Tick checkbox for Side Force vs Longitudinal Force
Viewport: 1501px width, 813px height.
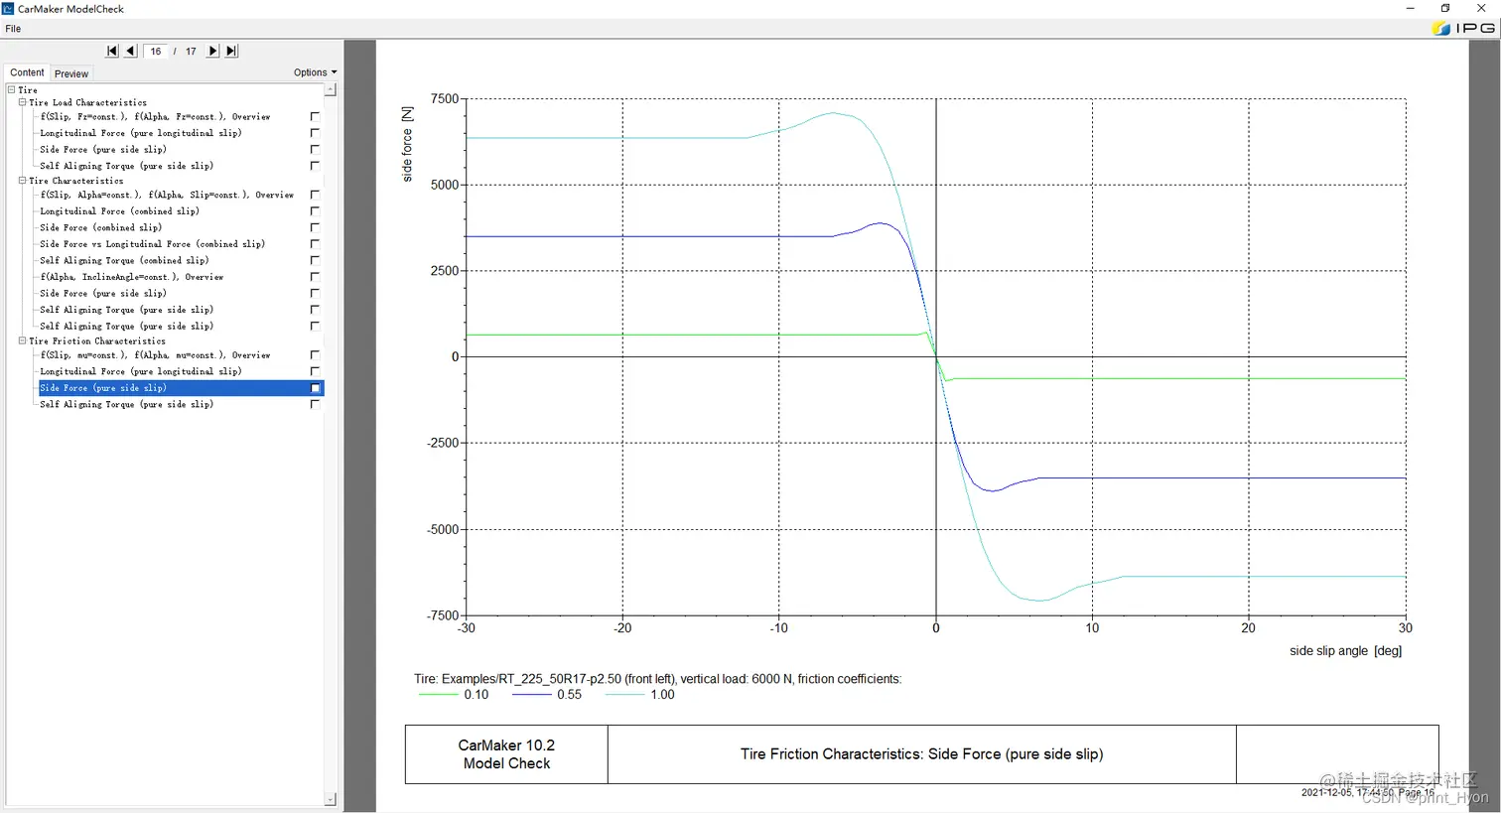(x=315, y=244)
